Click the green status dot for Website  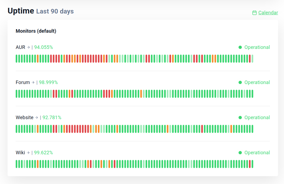240,118
